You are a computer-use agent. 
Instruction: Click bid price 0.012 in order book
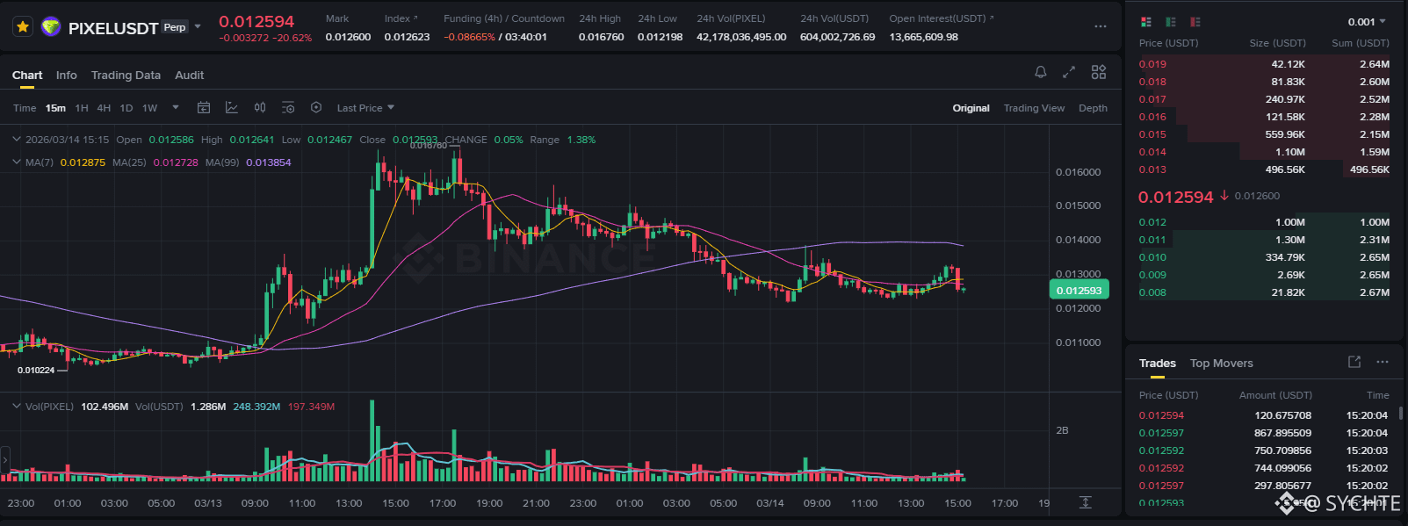pyautogui.click(x=1152, y=222)
